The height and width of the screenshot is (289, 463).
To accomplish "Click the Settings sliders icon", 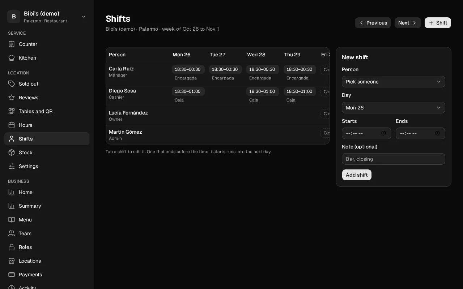I will click(12, 166).
